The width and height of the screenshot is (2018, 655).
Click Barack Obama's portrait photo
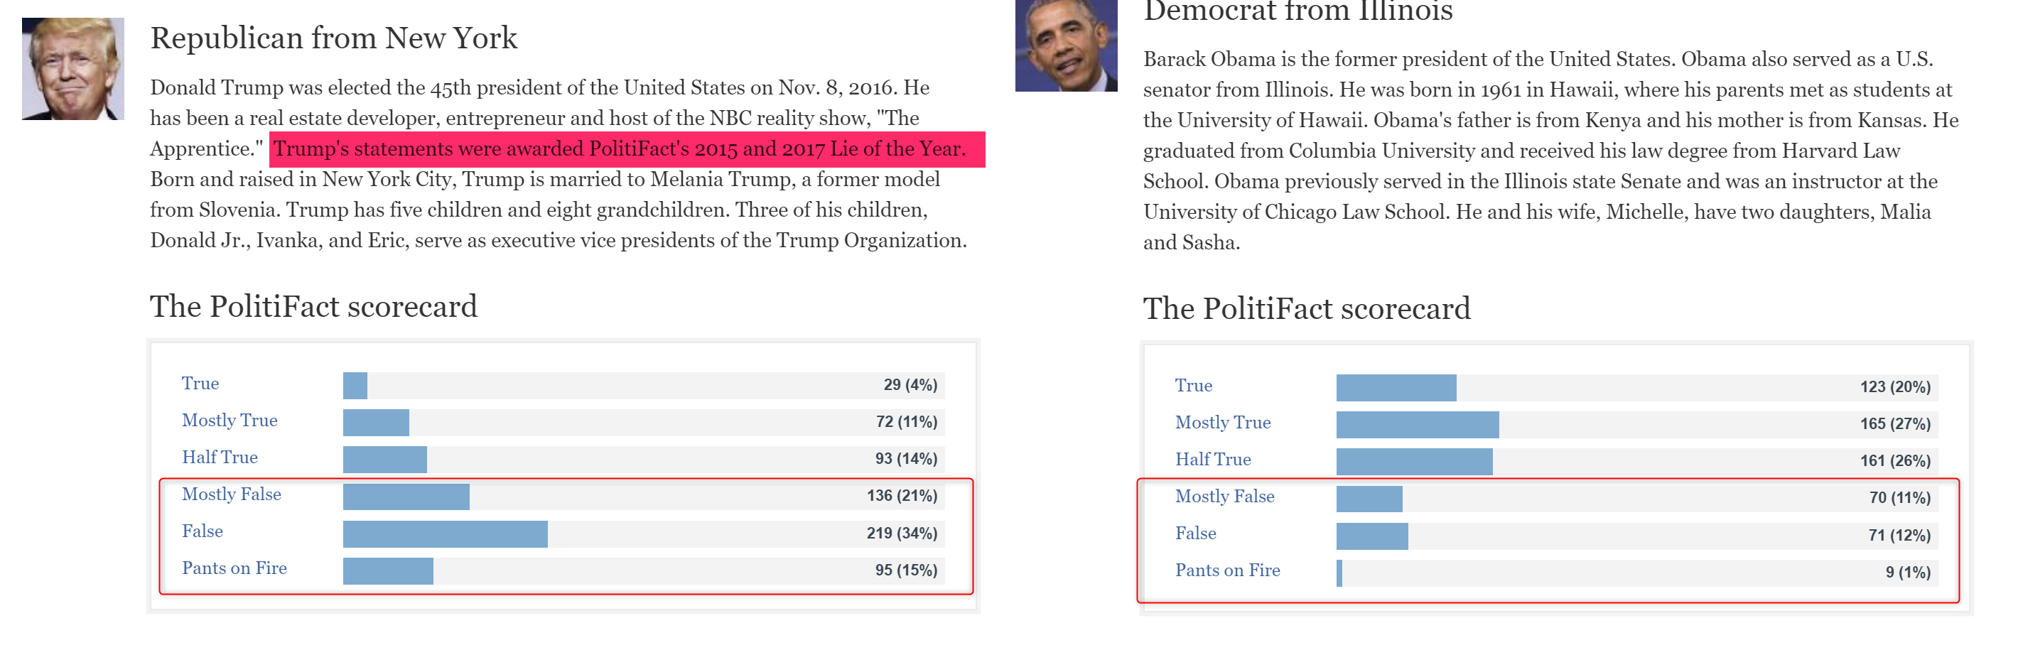(1066, 45)
